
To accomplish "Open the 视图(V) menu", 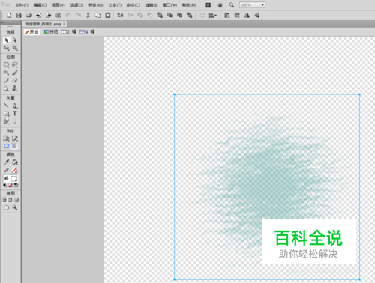I will coord(58,5).
